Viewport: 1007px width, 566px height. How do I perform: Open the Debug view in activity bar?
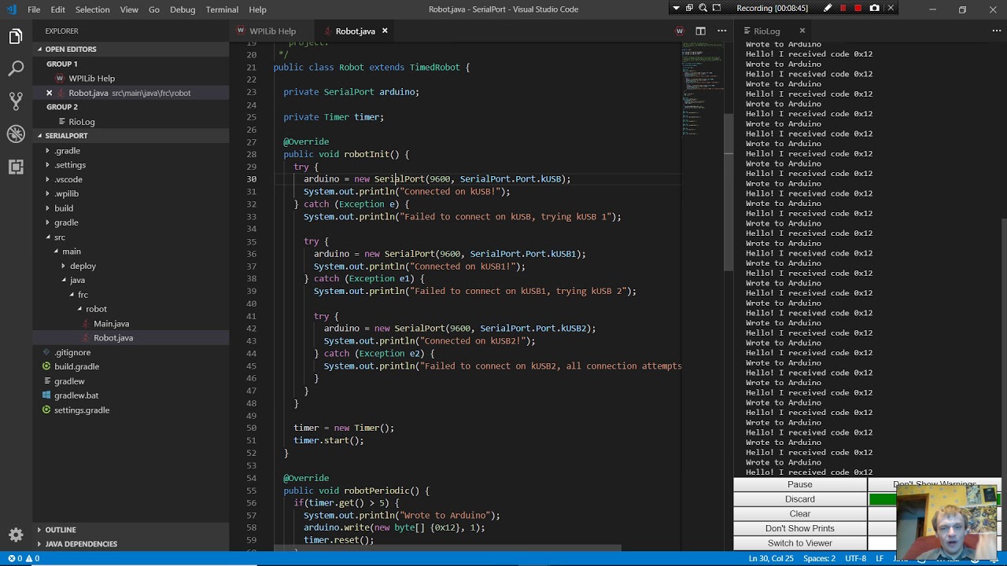[16, 134]
